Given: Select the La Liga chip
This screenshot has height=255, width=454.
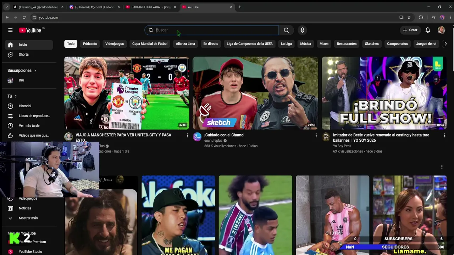Looking at the screenshot, I should (x=286, y=44).
